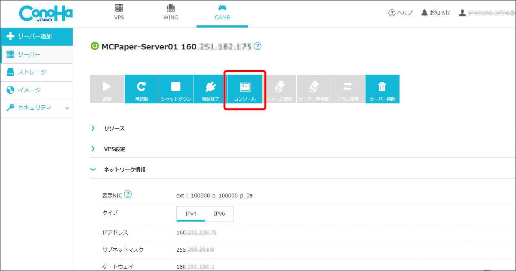This screenshot has height=271, width=516.
Task: Select the GAME tab
Action: pyautogui.click(x=222, y=13)
